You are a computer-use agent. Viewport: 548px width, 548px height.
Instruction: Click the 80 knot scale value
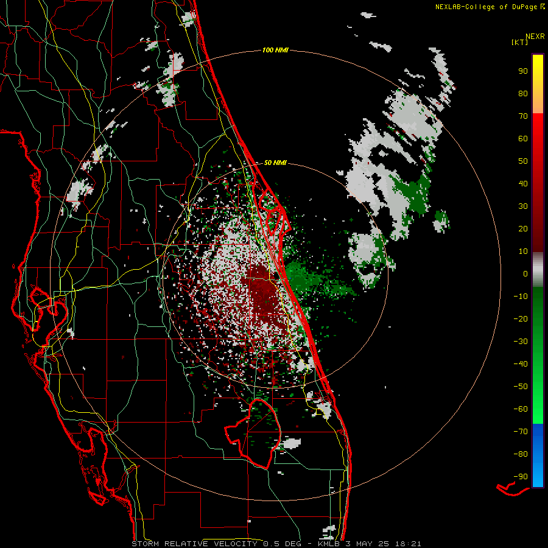click(x=523, y=94)
